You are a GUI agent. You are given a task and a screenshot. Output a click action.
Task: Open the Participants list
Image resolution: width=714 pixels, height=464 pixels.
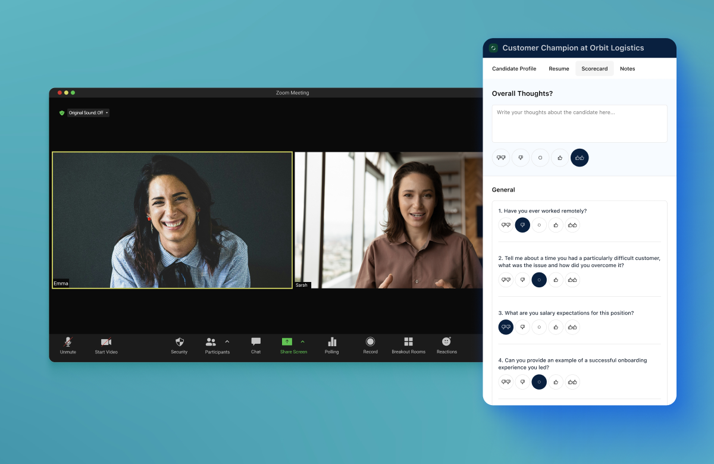211,342
